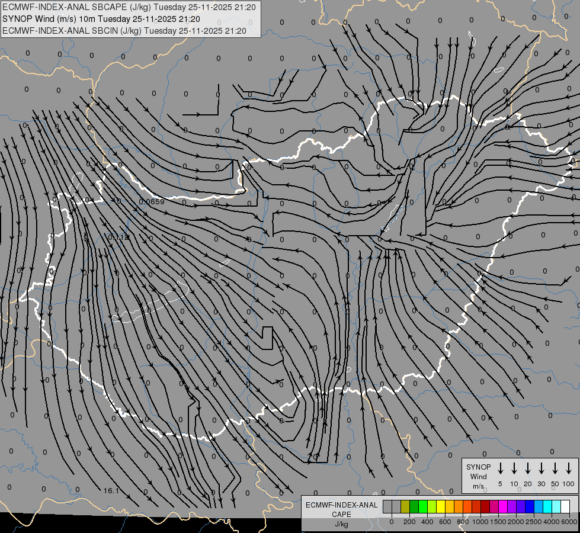Select the orange CAPE legend swatch

(x=459, y=506)
